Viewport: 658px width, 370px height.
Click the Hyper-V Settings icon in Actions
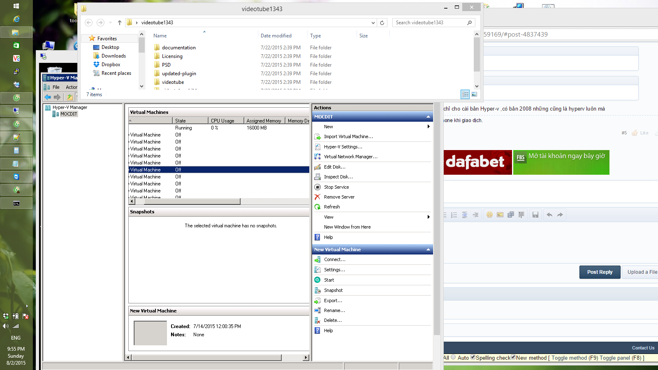point(317,147)
